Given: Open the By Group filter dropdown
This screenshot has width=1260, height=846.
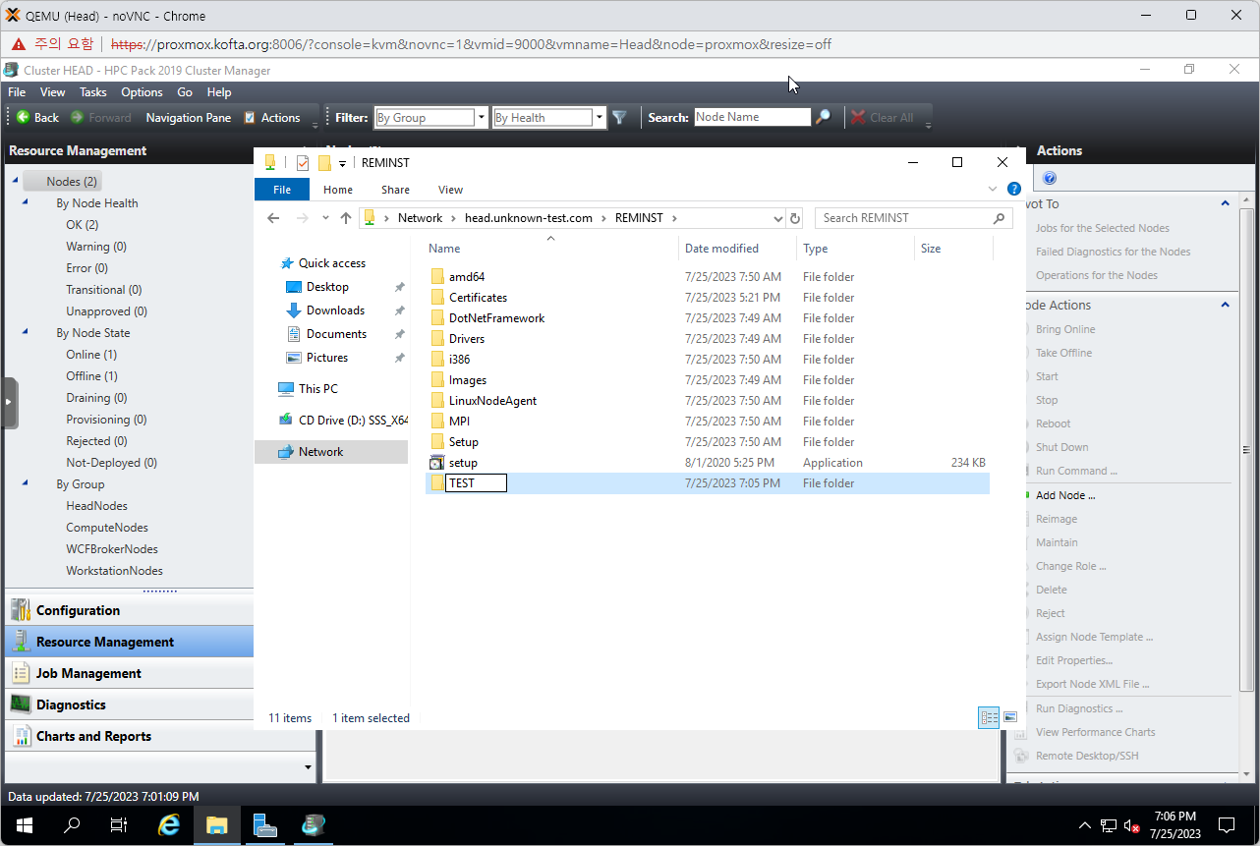Looking at the screenshot, I should pyautogui.click(x=481, y=118).
